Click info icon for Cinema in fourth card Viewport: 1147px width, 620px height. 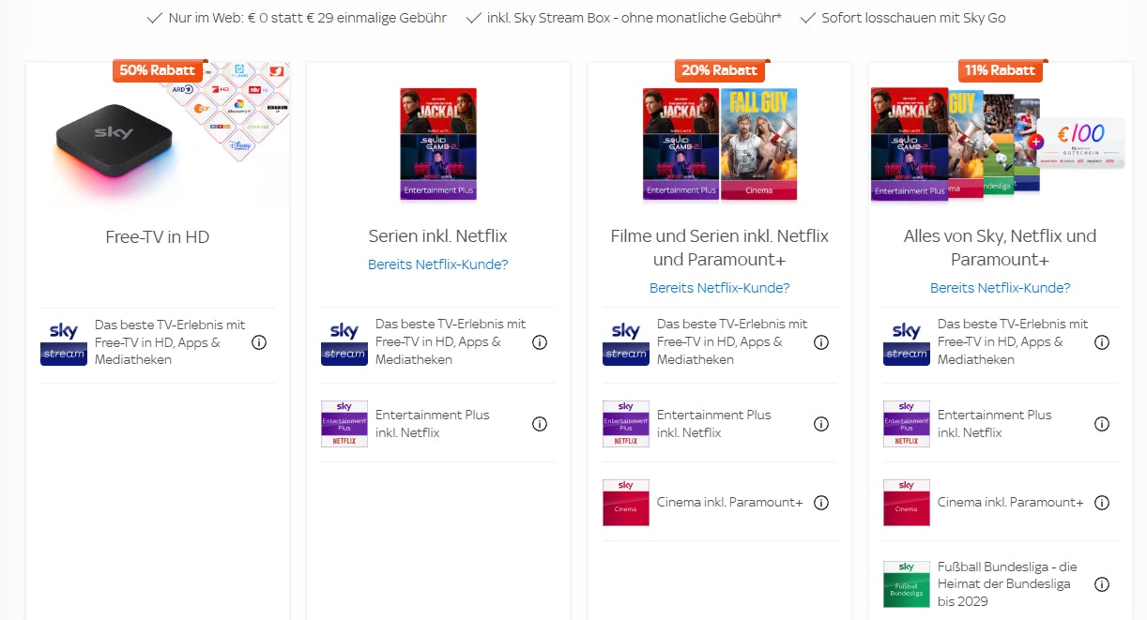1102,503
